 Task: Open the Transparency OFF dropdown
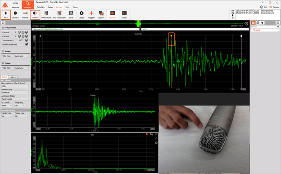coord(27,40)
